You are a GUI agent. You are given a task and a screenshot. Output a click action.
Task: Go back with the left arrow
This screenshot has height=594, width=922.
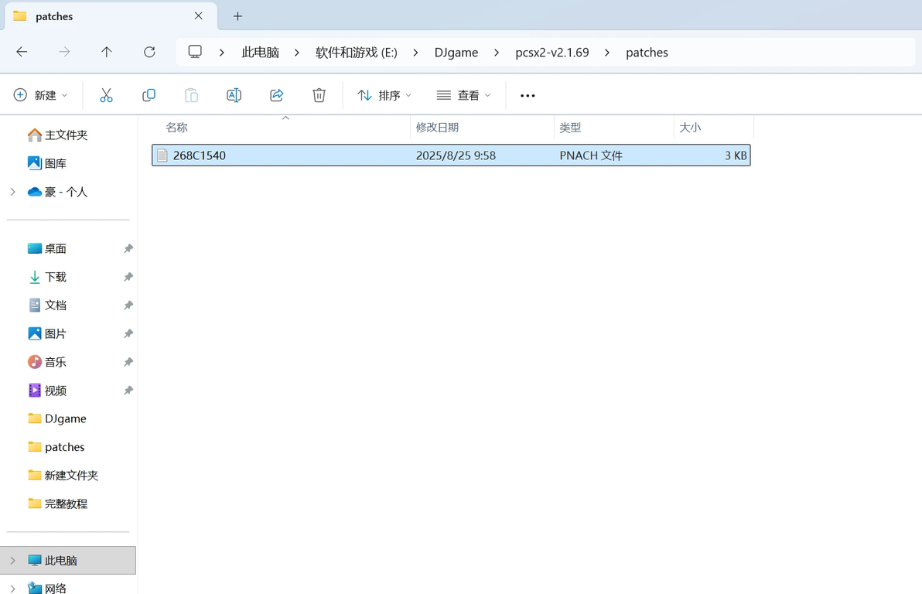click(22, 52)
